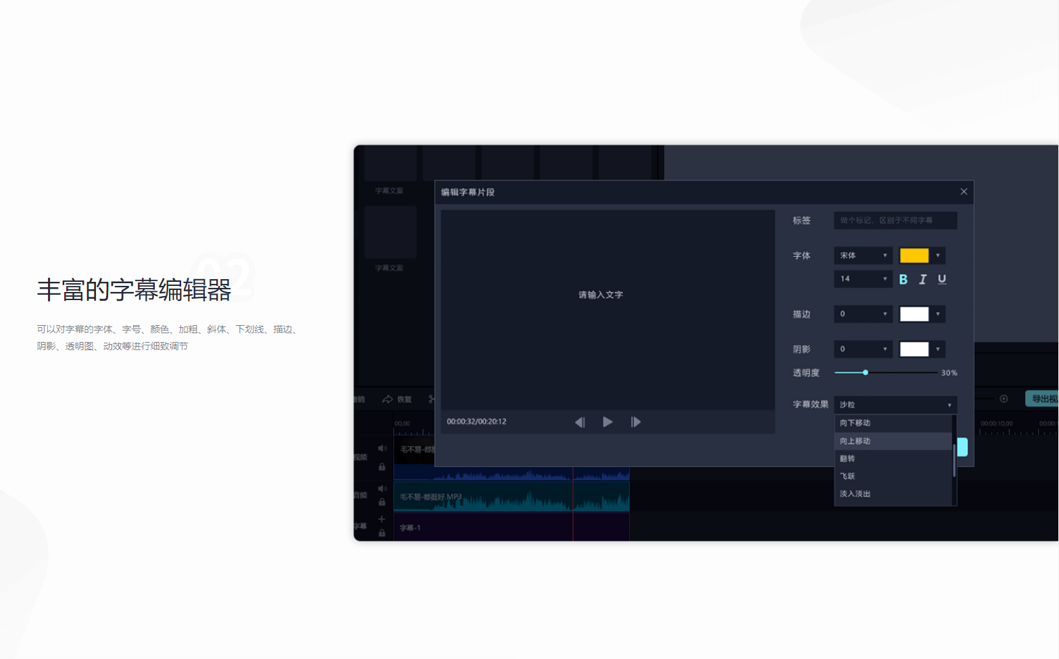Choose the 飞跃 effect option
Image resolution: width=1059 pixels, height=659 pixels.
click(893, 476)
